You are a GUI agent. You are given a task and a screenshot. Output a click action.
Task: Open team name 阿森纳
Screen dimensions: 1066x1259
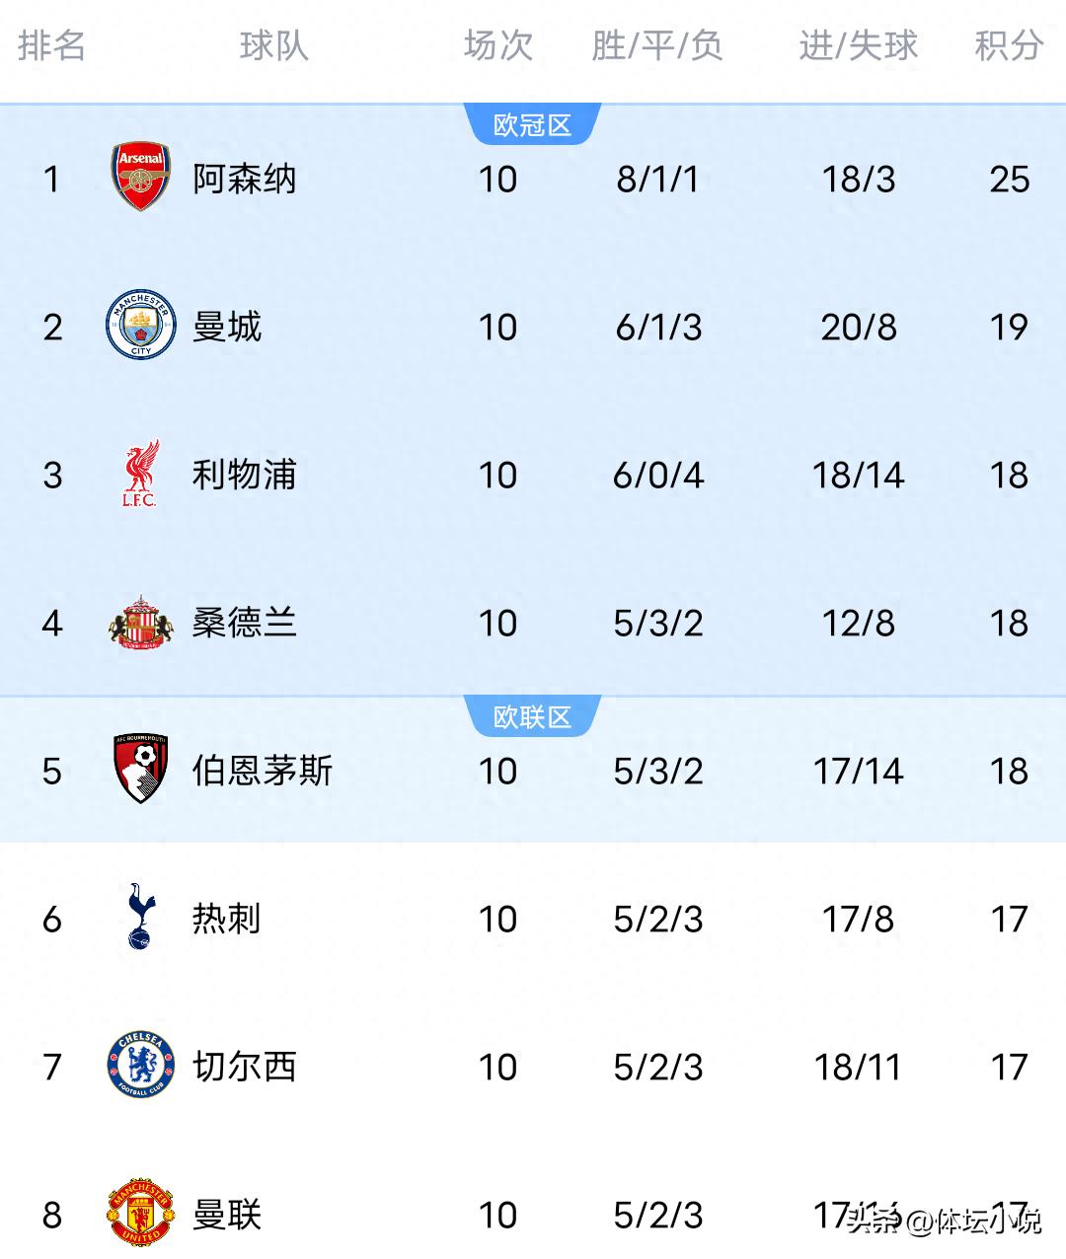(x=245, y=180)
